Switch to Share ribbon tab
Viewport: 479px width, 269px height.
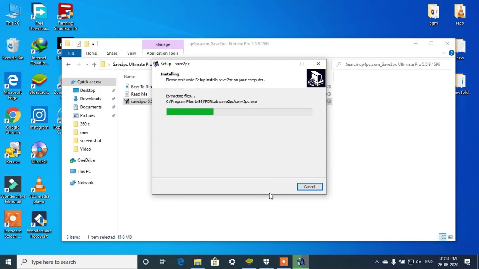pyautogui.click(x=112, y=53)
